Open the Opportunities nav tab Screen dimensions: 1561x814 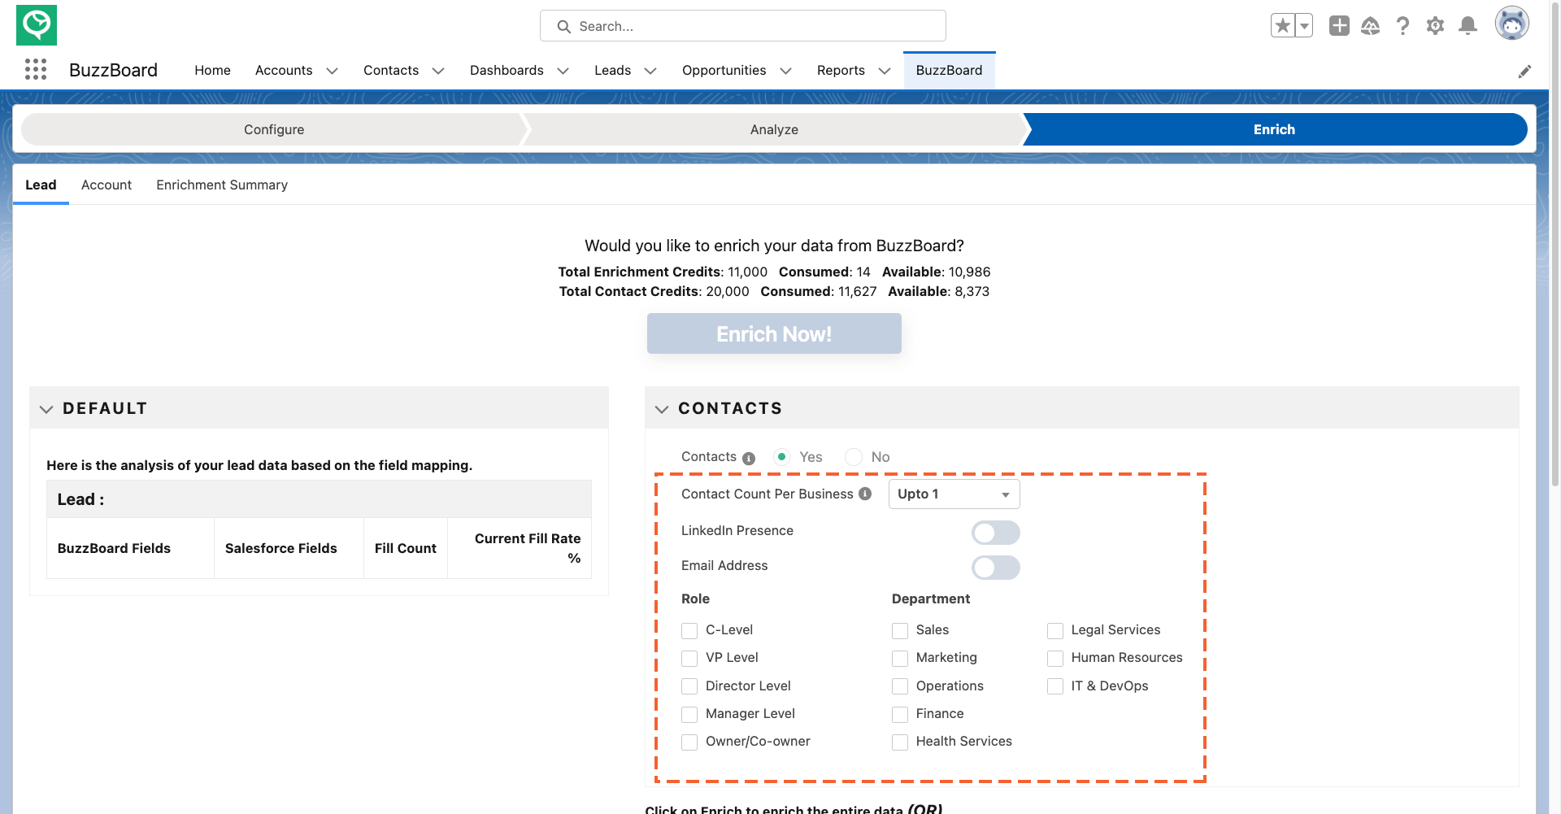tap(724, 70)
